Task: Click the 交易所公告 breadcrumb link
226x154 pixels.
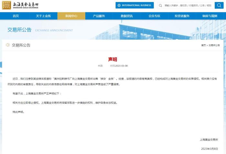Action: [x=214, y=46]
